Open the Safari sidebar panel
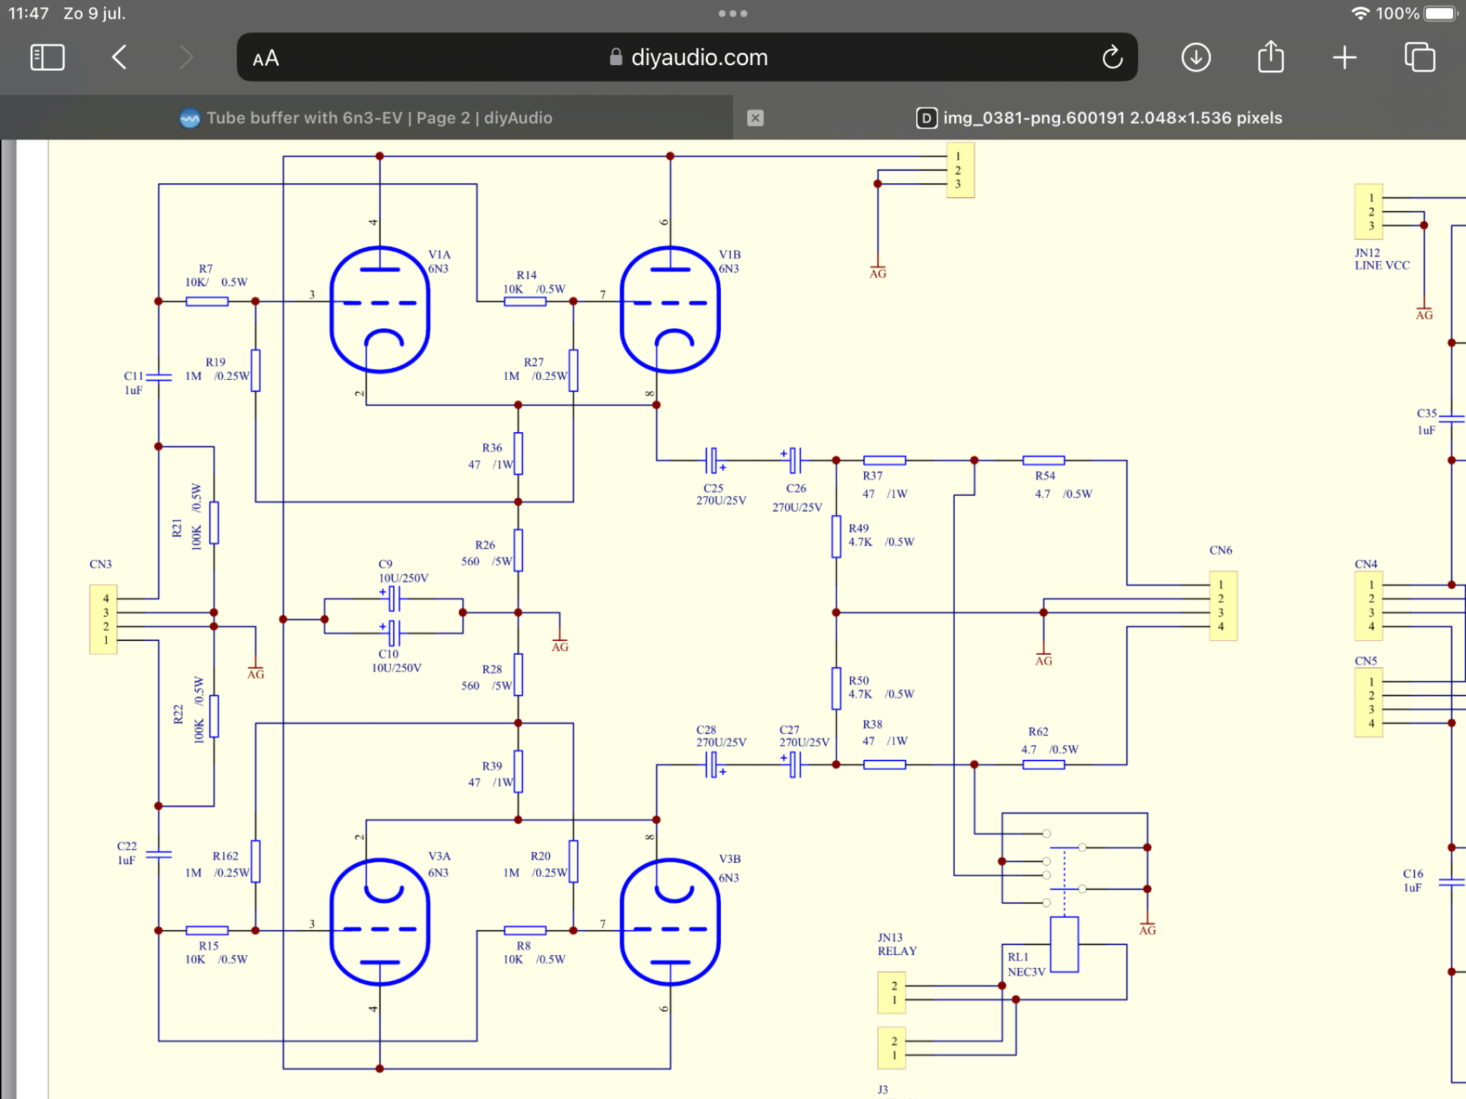This screenshot has height=1099, width=1466. [48, 57]
